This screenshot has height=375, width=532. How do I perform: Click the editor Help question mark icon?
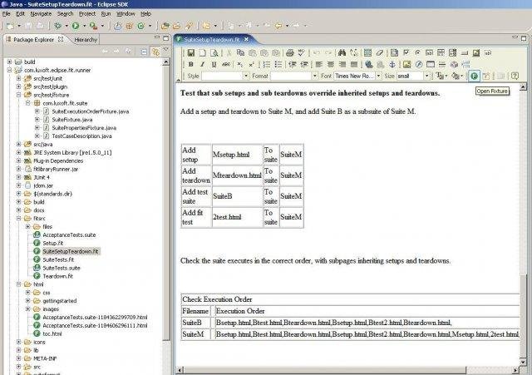pyautogui.click(x=515, y=76)
